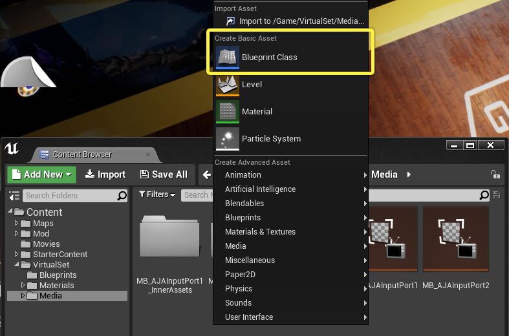Go back with the left arrow button
509x336 pixels.
click(x=207, y=175)
